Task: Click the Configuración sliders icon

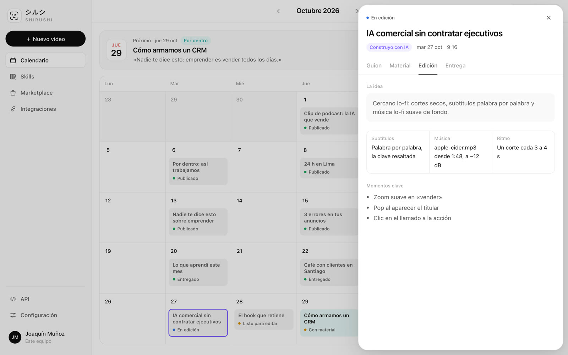Action: click(x=13, y=315)
